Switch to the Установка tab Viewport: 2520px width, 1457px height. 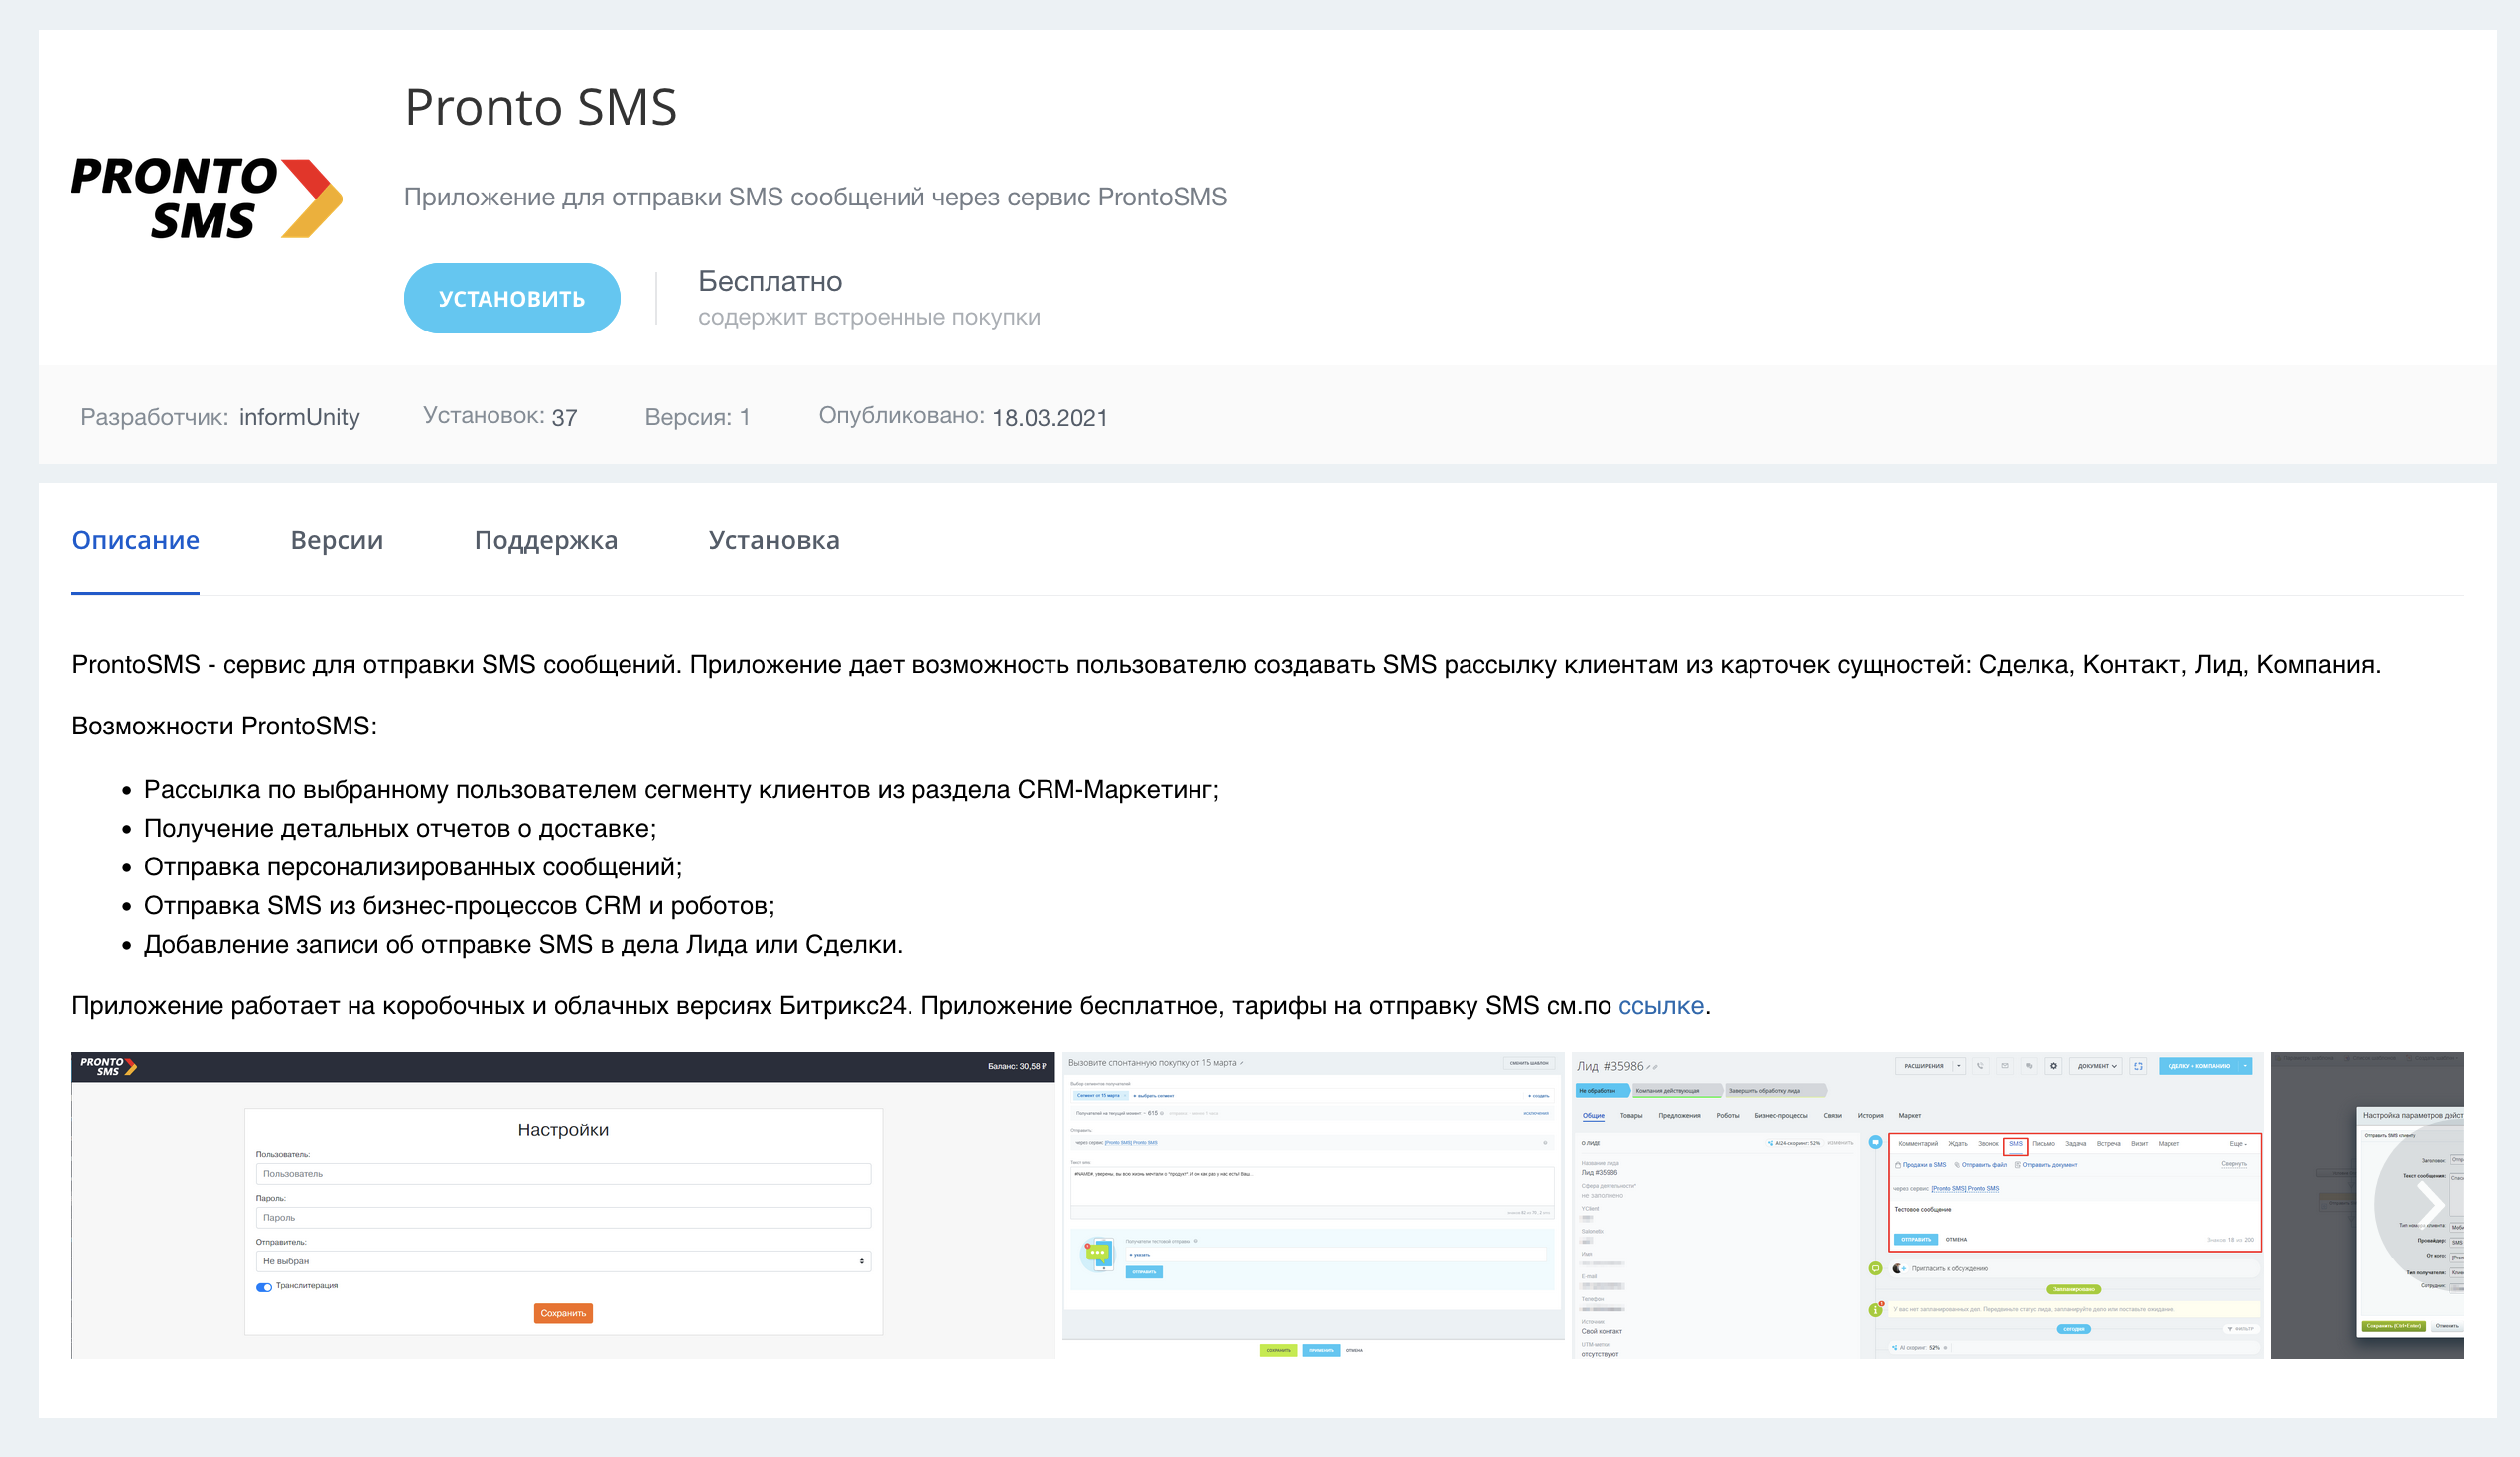(x=773, y=540)
